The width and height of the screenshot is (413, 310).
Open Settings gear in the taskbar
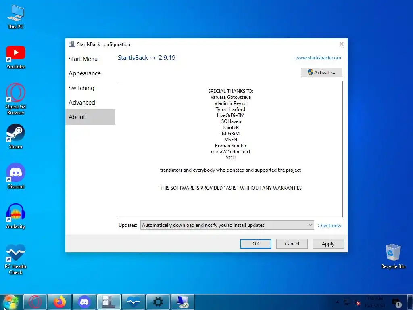pyautogui.click(x=158, y=302)
